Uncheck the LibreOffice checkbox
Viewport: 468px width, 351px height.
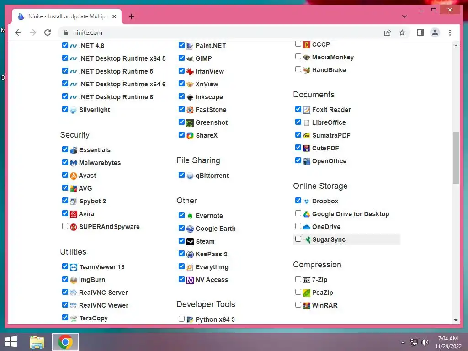[x=298, y=122]
